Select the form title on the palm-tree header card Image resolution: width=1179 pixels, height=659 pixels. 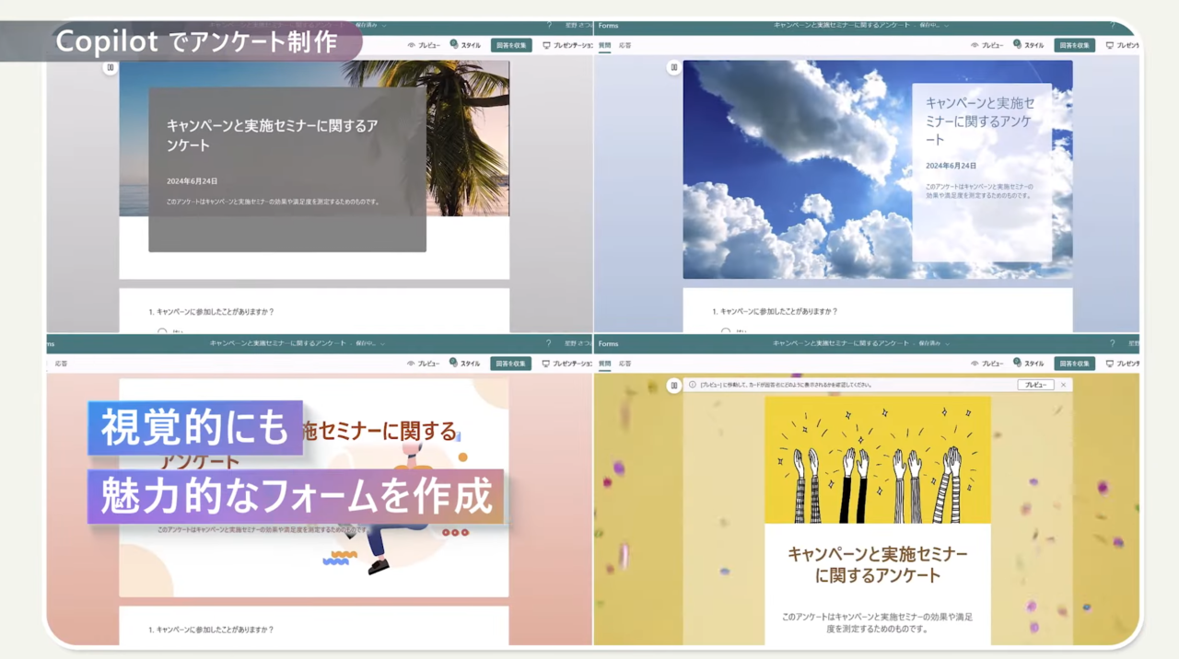coord(273,135)
